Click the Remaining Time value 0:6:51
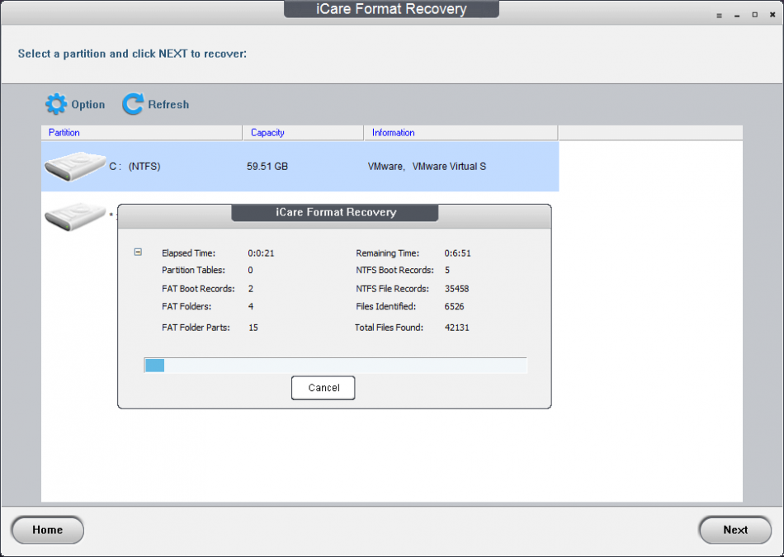 tap(457, 253)
